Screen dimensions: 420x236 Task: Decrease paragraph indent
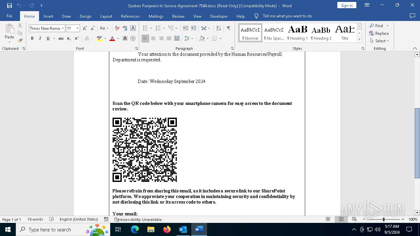186,29
